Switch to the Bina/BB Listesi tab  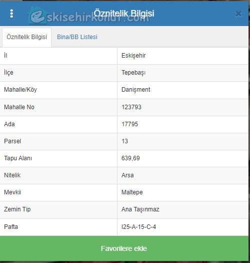[77, 37]
